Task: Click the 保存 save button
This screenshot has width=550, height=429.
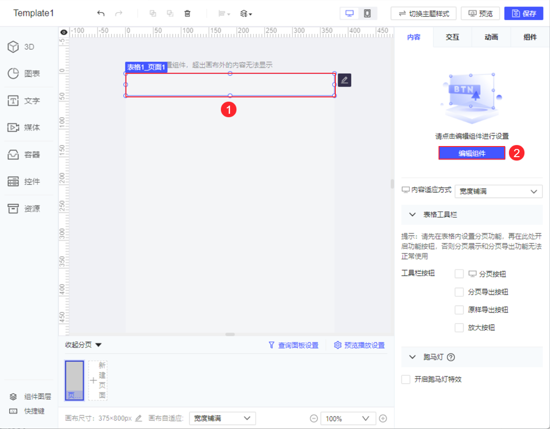Action: pyautogui.click(x=523, y=13)
